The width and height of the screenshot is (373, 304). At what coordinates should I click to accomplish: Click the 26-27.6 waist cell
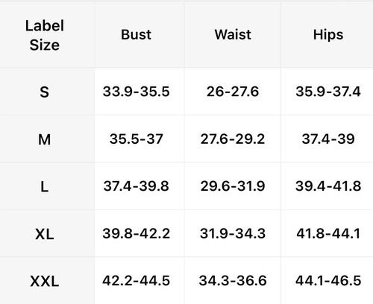(233, 92)
